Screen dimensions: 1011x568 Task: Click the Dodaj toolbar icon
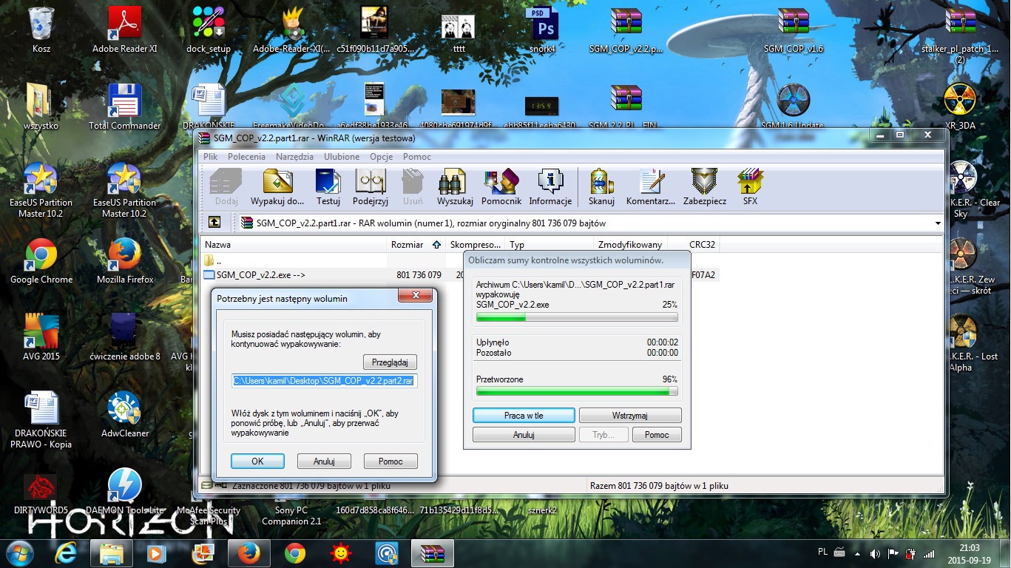click(226, 187)
